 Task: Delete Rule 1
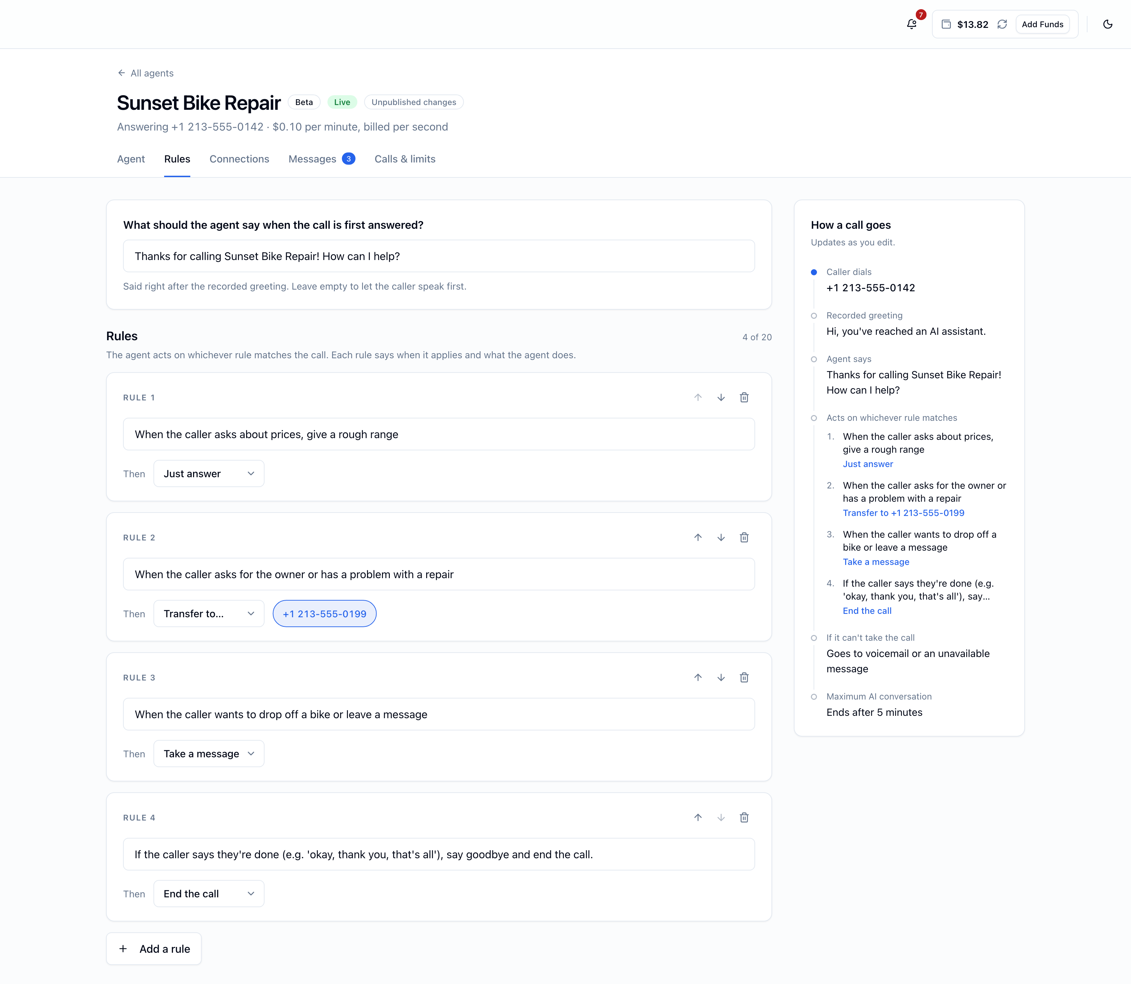pyautogui.click(x=744, y=398)
